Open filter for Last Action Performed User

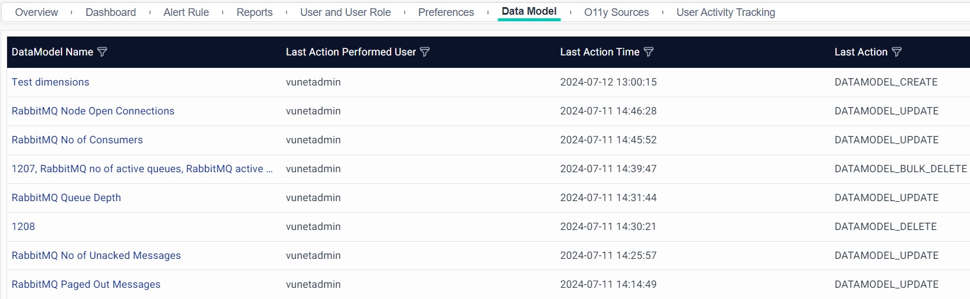[425, 52]
